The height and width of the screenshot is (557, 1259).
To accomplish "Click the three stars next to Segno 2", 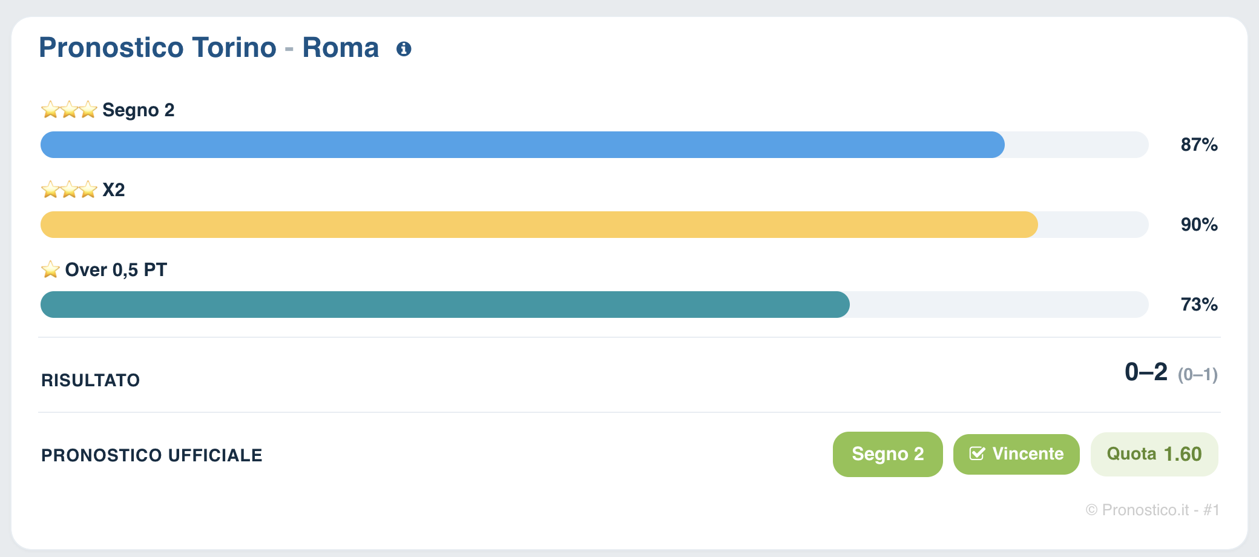I will pyautogui.click(x=69, y=110).
